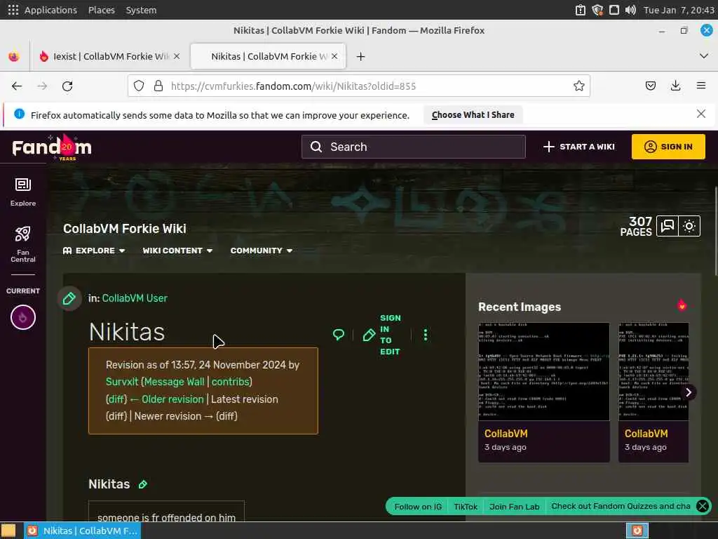The image size is (718, 539).
Task: Click the Fandom logo
Action: pos(52,147)
